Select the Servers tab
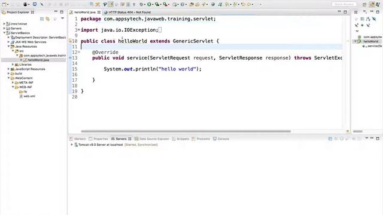 (121, 139)
